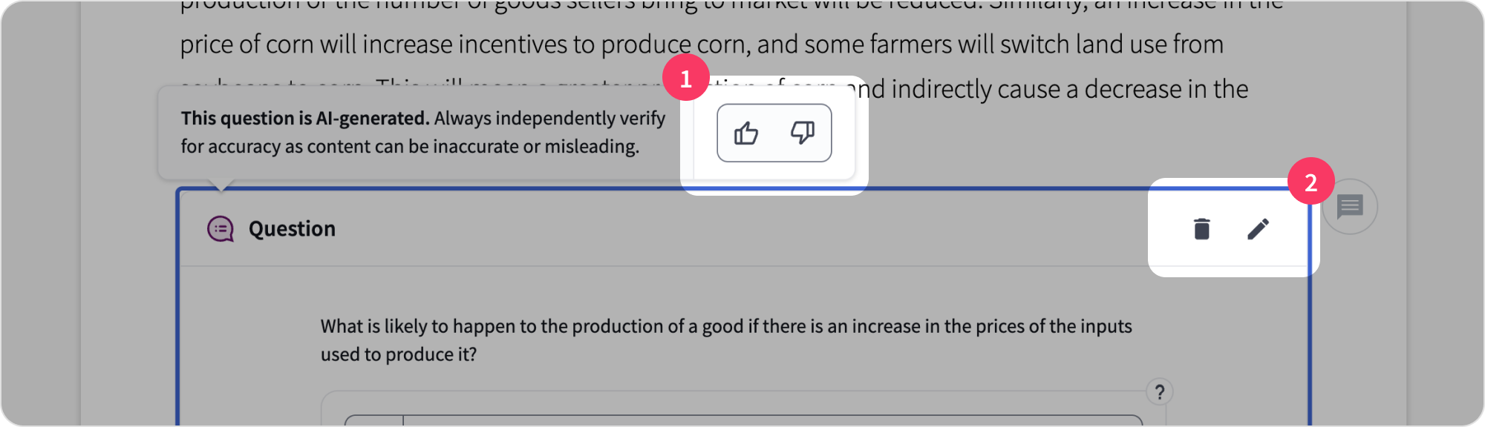Collapse the AI-generated disclaimer tooltip
The height and width of the screenshot is (427, 1485).
[423, 131]
